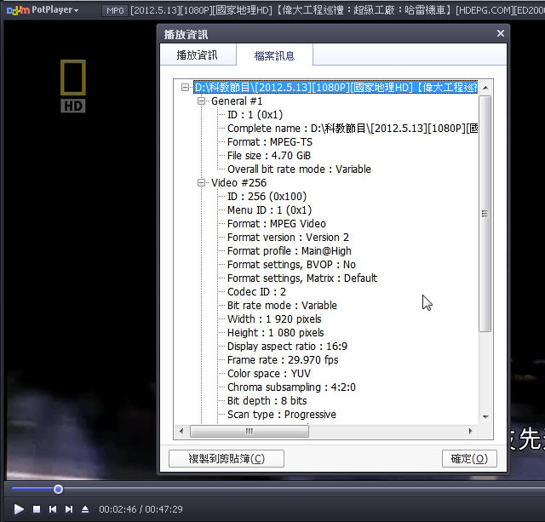This screenshot has height=522, width=545.
Task: Select 'Display aspect ratio : 16:9' row
Action: [x=287, y=346]
